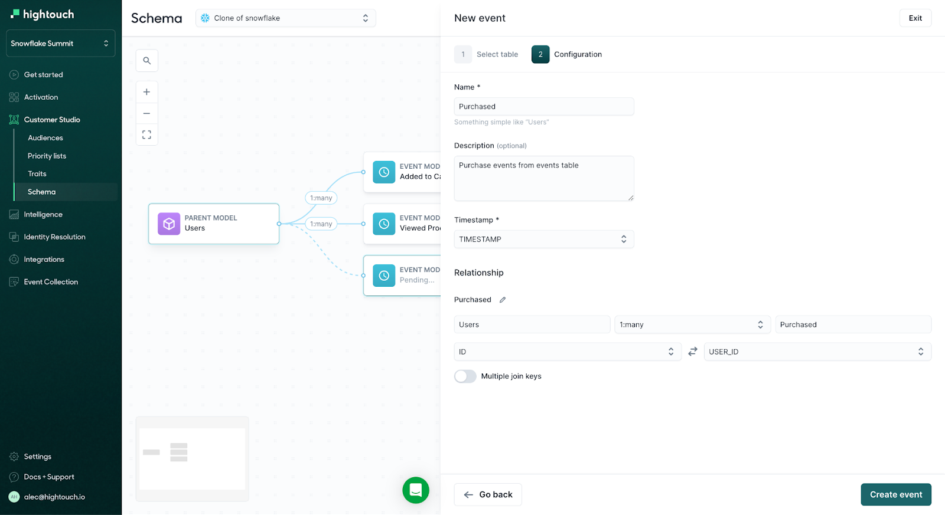Open Identity Resolution in the sidebar
This screenshot has height=515, width=945.
(54, 237)
